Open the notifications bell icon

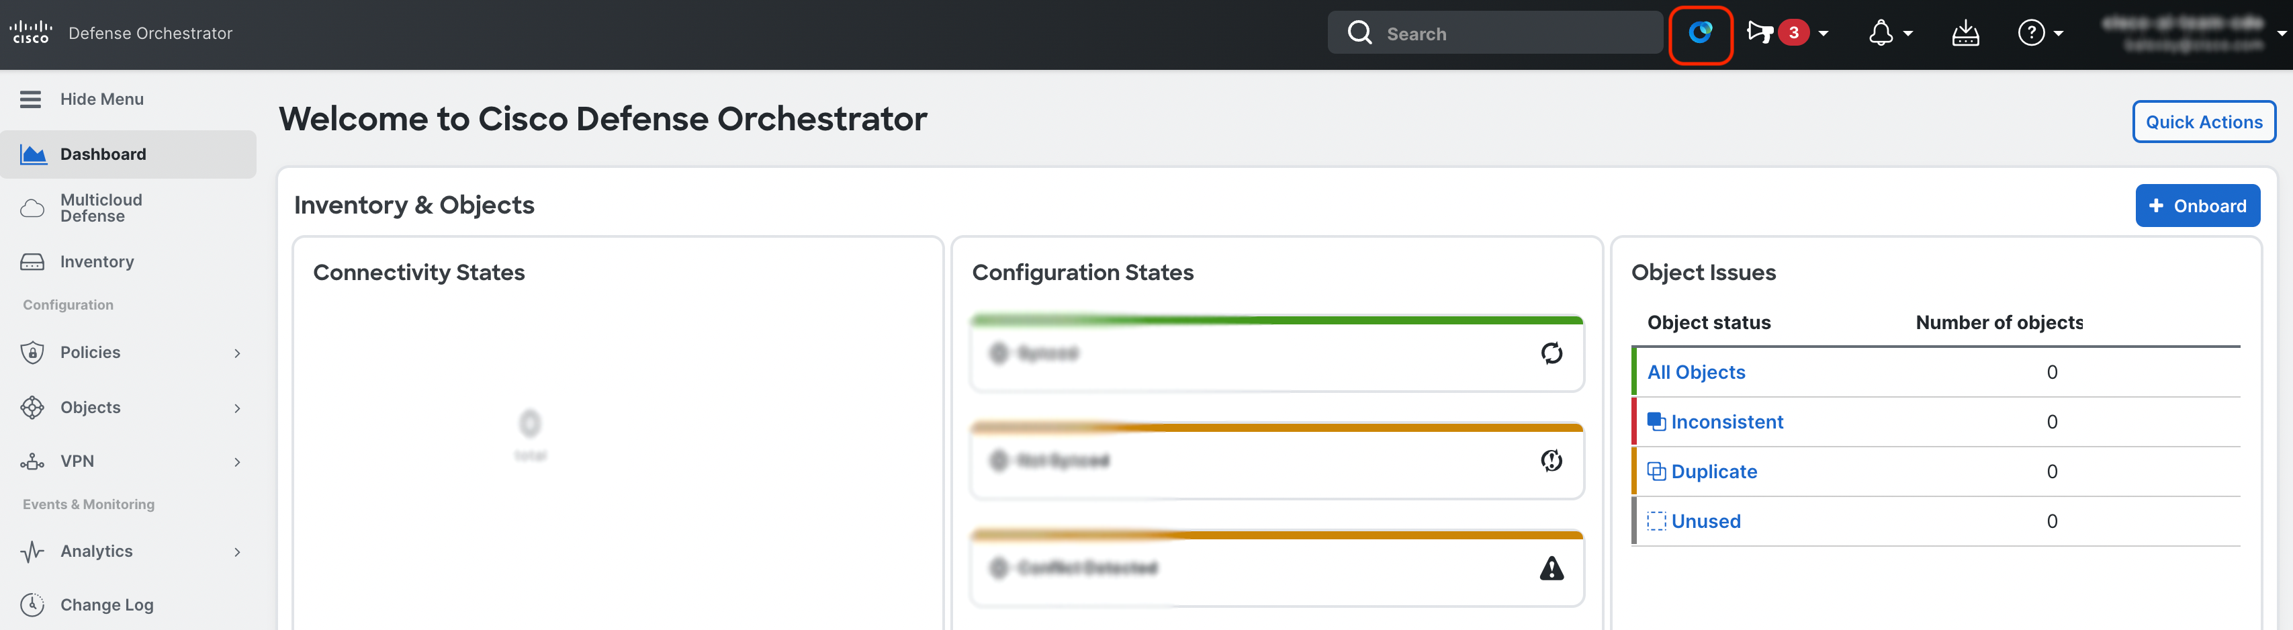coord(1880,34)
